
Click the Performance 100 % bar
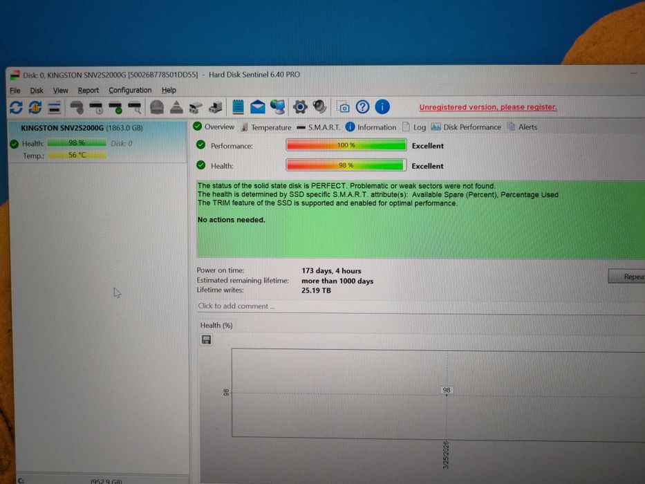pyautogui.click(x=346, y=145)
